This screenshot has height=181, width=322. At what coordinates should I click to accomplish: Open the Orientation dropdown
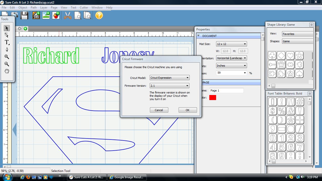(x=231, y=58)
